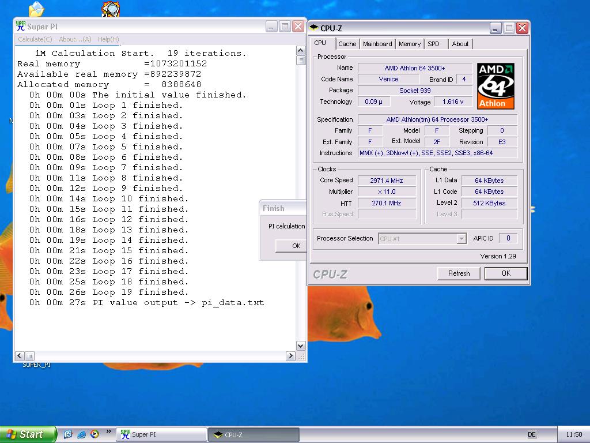
Task: Click the Super PI horizontal scrollbar thumb
Action: point(29,355)
